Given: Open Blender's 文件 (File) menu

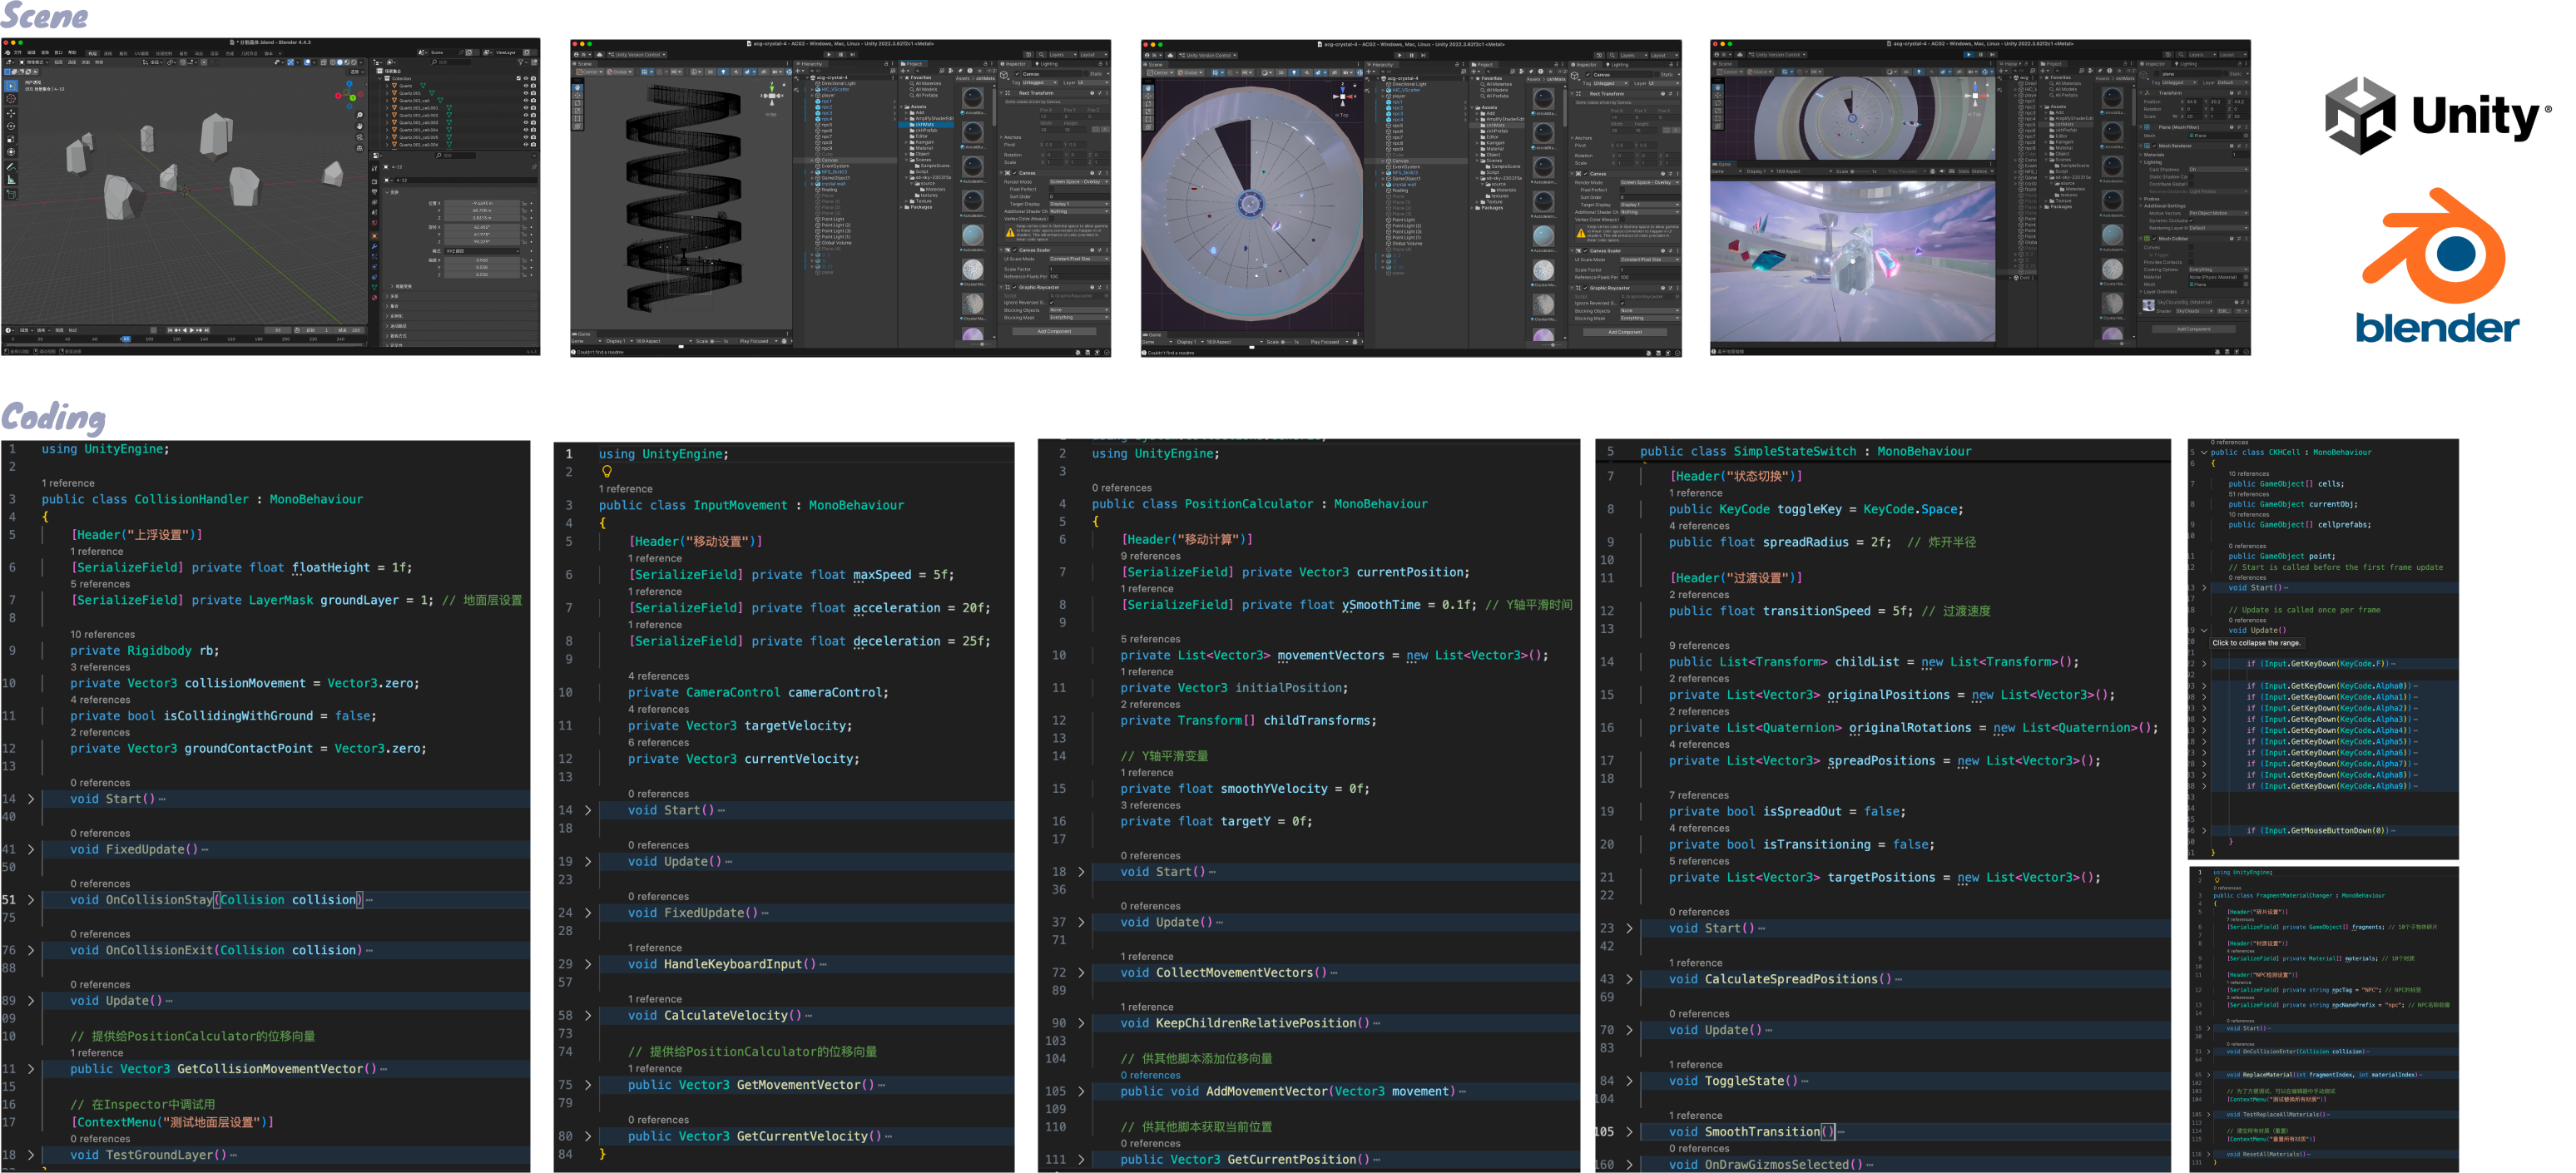Looking at the screenshot, I should coord(18,53).
